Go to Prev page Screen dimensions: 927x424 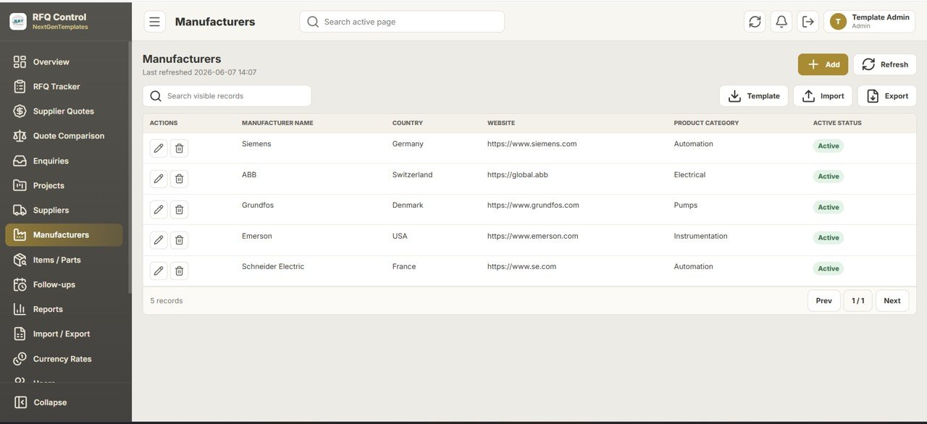point(824,300)
